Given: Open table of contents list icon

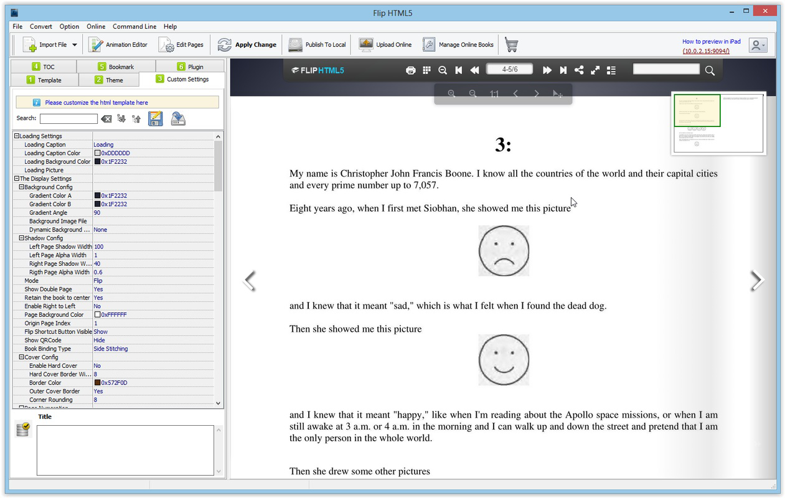Looking at the screenshot, I should [611, 70].
